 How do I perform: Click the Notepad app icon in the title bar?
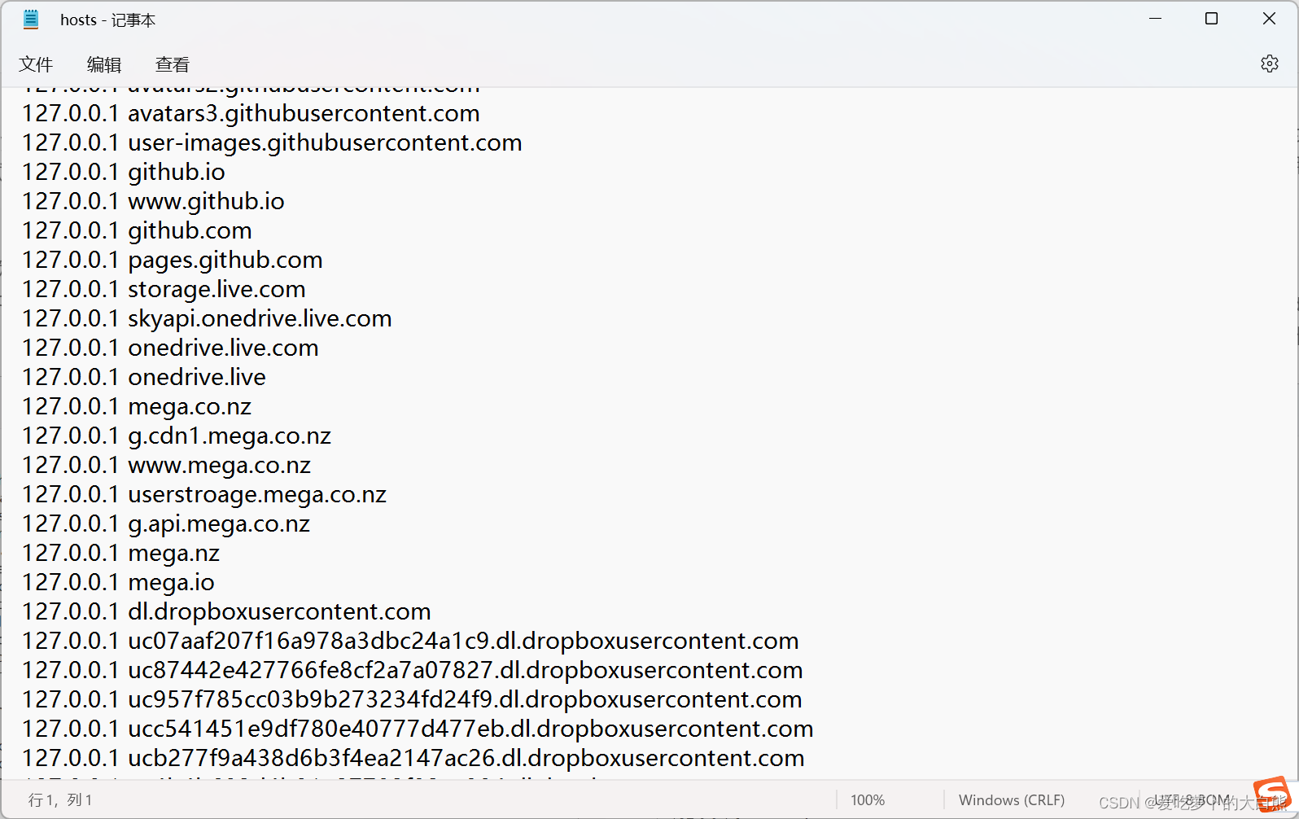pos(31,20)
